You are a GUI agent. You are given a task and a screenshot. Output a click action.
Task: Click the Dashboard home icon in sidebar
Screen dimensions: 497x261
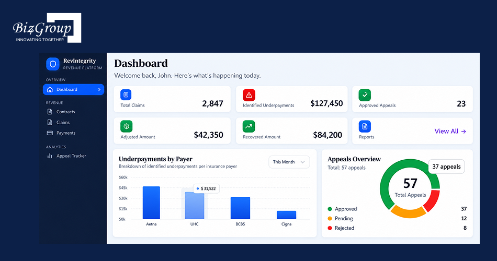coord(50,90)
